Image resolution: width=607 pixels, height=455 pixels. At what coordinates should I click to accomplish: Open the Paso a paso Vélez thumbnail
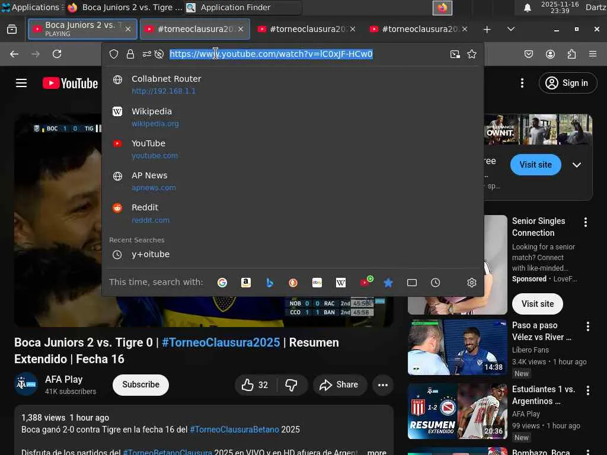click(458, 347)
